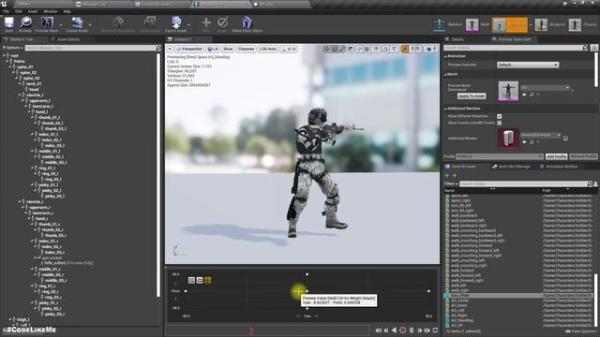Click the red marker on timeline scrubber

pyautogui.click(x=251, y=330)
